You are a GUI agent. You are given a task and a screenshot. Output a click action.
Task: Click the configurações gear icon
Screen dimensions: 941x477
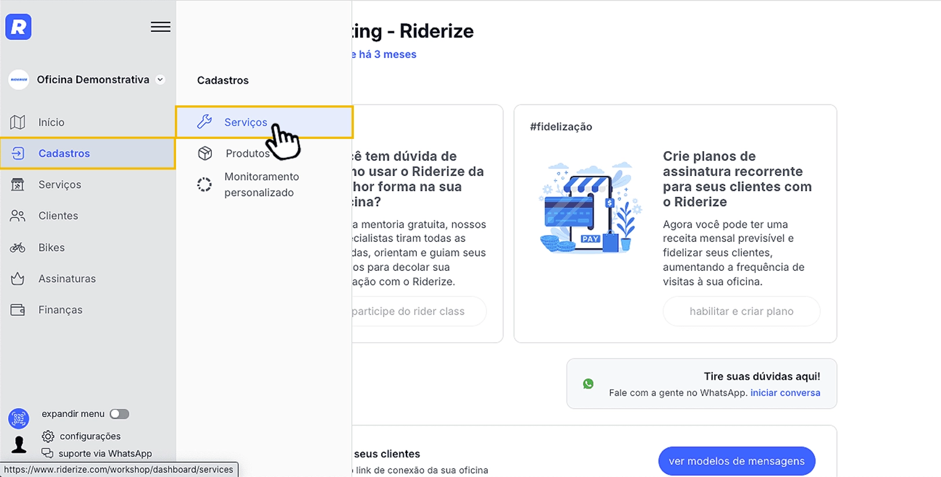(x=48, y=436)
